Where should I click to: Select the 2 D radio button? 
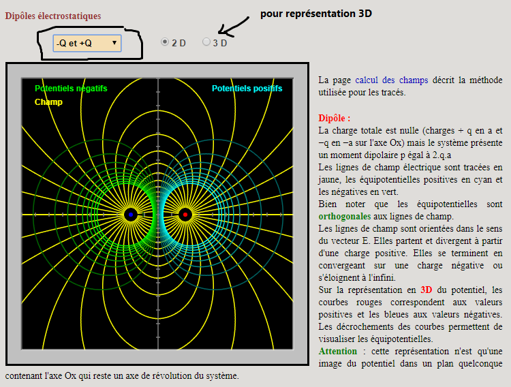(x=165, y=42)
